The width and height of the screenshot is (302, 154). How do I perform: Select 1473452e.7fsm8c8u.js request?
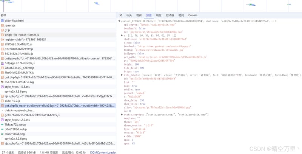[58, 54]
